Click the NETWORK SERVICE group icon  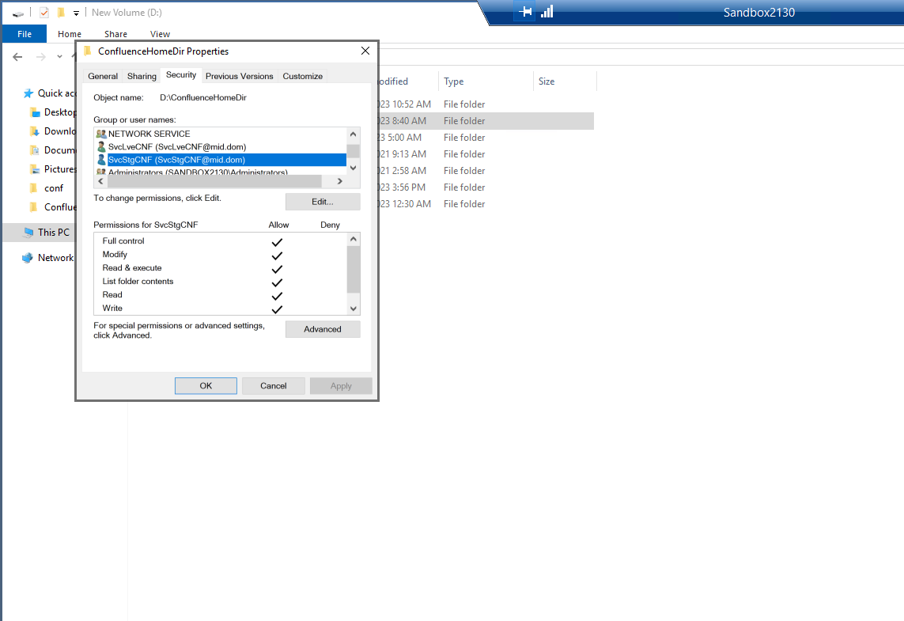point(101,134)
